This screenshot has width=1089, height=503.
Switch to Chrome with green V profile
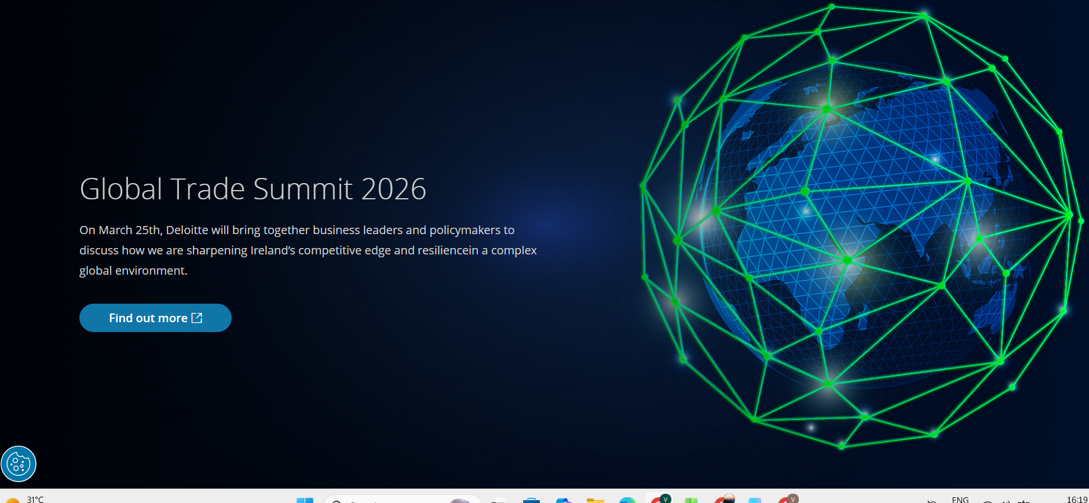click(x=660, y=500)
